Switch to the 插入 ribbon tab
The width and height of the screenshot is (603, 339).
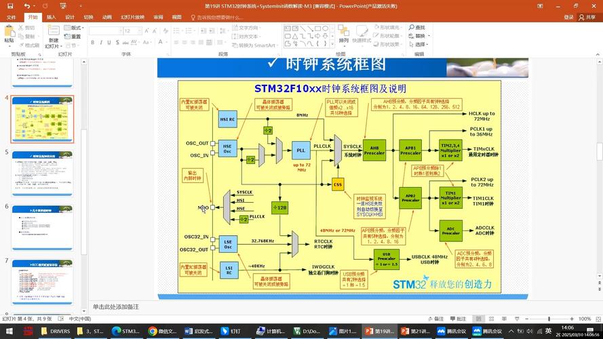[51, 18]
